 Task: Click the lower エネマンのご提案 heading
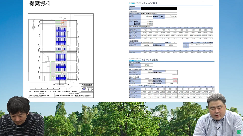(x=150, y=60)
